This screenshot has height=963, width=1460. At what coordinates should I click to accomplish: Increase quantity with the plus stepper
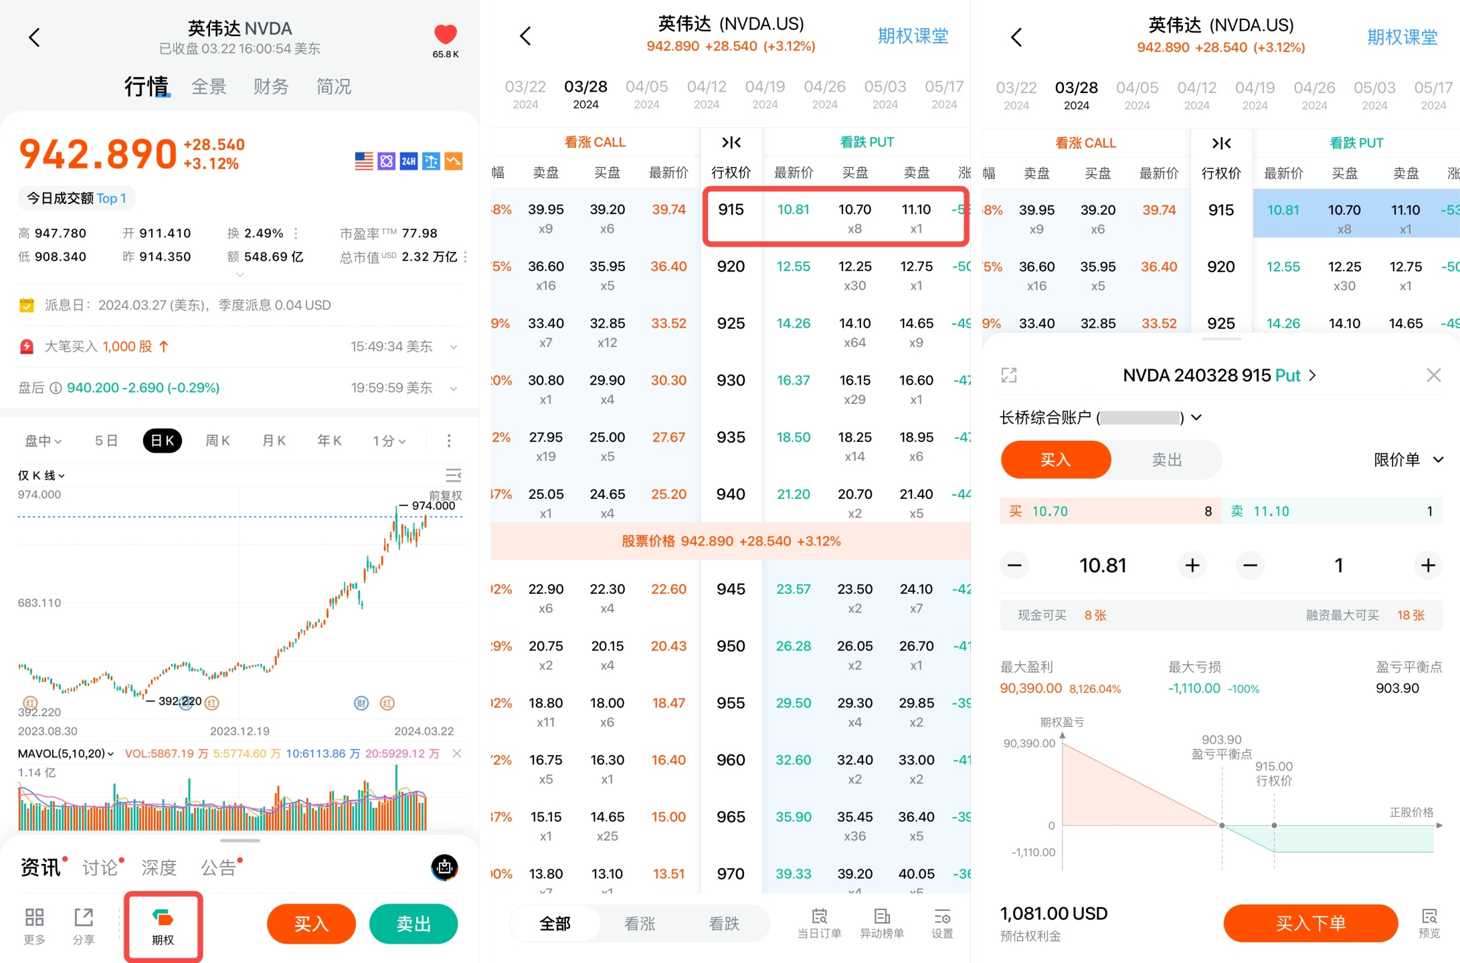(1428, 566)
